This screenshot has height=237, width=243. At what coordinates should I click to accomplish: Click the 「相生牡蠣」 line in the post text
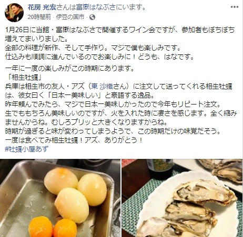pyautogui.click(x=23, y=77)
